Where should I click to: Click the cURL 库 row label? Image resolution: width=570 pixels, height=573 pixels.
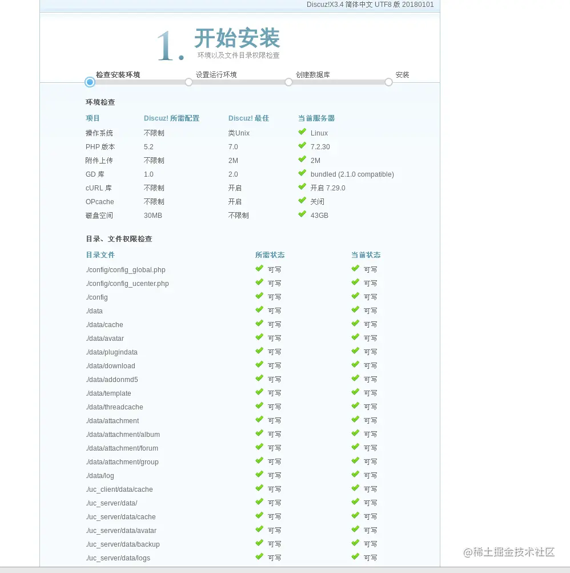coord(99,188)
